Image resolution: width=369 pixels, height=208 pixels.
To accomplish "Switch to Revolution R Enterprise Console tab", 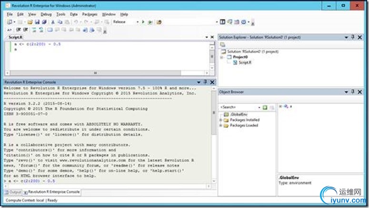I will tap(52, 192).
